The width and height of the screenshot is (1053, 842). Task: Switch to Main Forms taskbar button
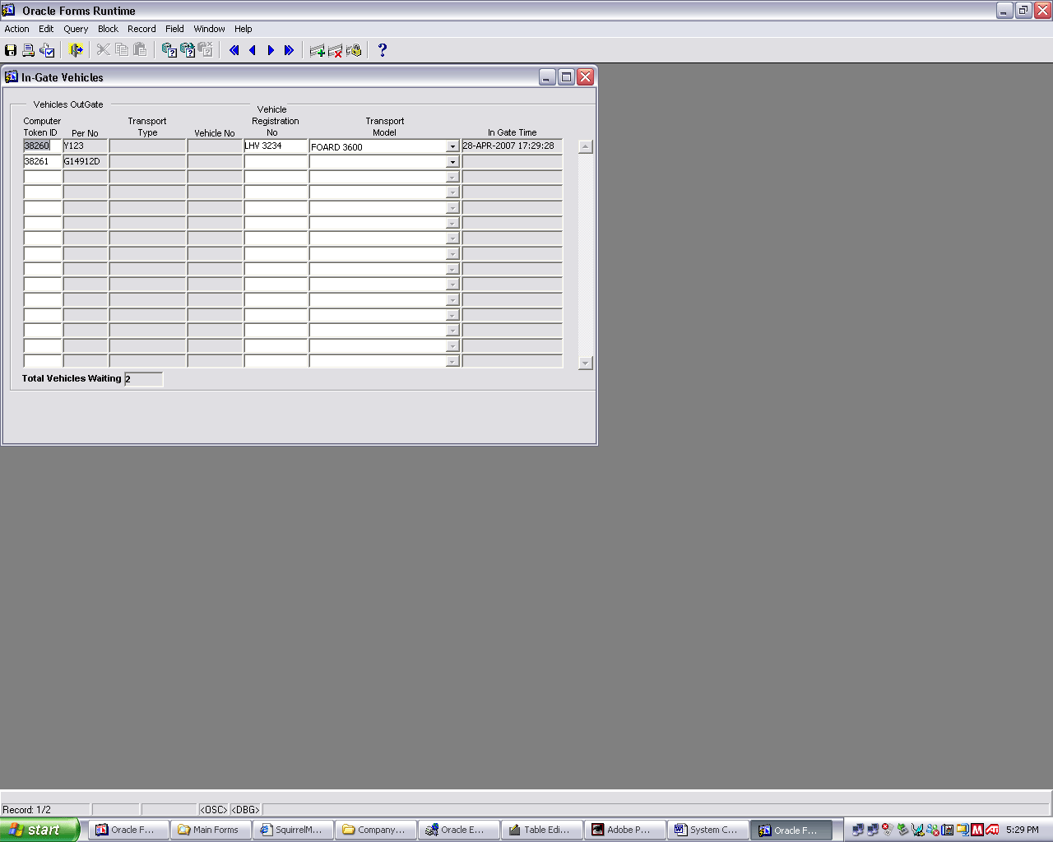click(x=211, y=830)
